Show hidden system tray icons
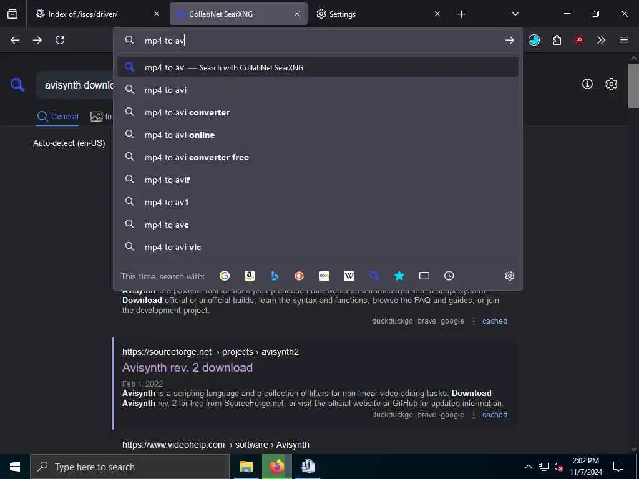Viewport: 639px width, 479px height. (x=528, y=467)
